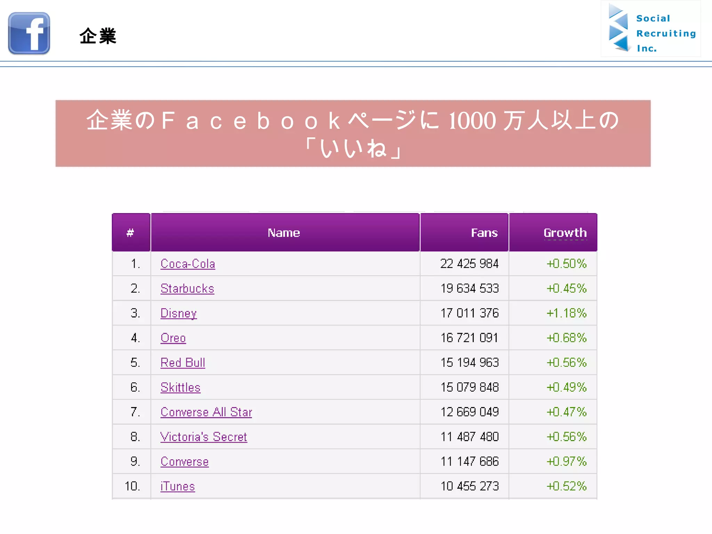Click rank number 10. in the table
This screenshot has height=534, width=712.
tap(132, 486)
